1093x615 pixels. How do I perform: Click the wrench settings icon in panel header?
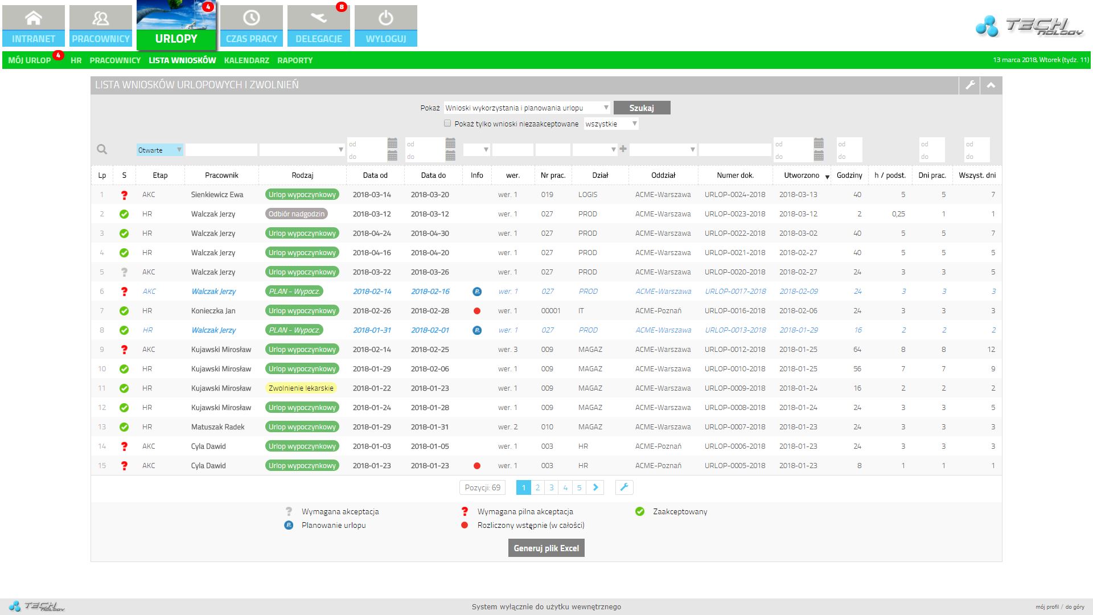[970, 85]
